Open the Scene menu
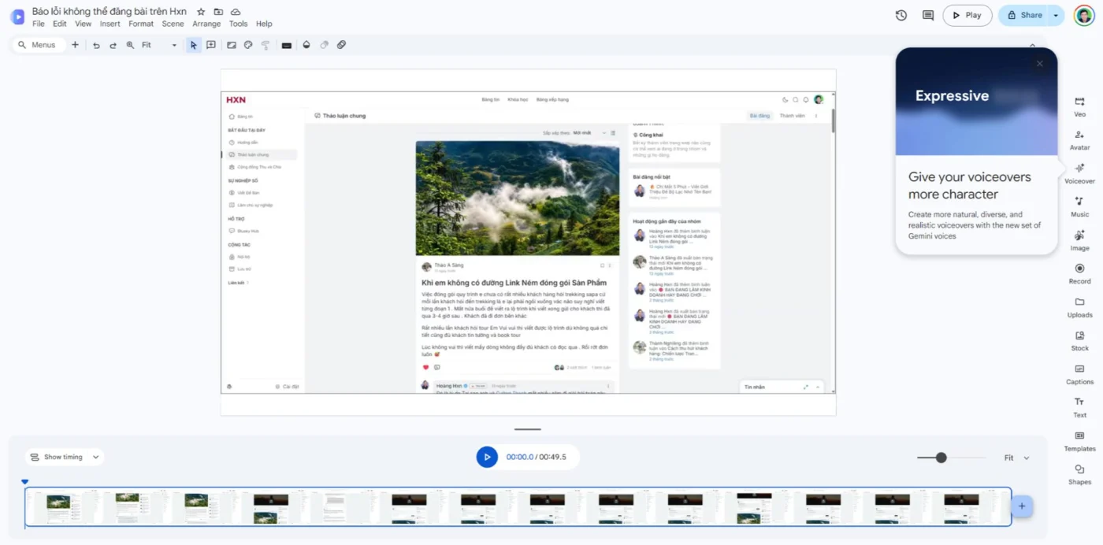The image size is (1103, 545). [173, 24]
